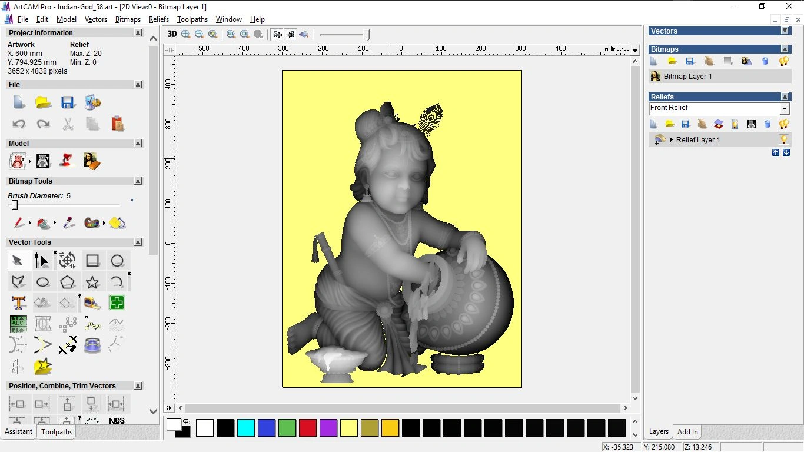Select the Pick Colour eyedropper tool

pos(69,223)
